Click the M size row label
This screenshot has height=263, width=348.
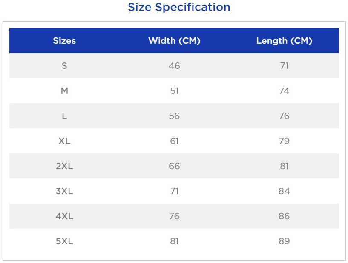coord(64,91)
